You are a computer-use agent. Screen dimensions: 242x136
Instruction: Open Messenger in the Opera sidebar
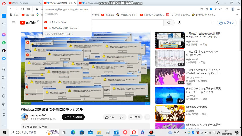click(4, 35)
